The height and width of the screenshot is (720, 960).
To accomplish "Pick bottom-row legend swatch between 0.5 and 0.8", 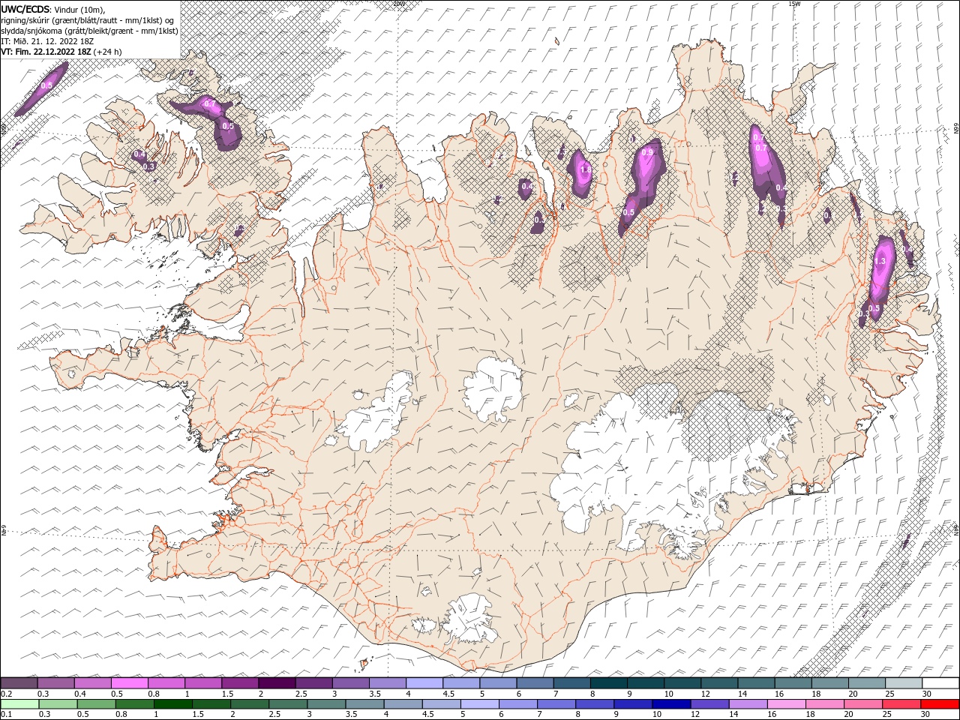I will (x=96, y=704).
